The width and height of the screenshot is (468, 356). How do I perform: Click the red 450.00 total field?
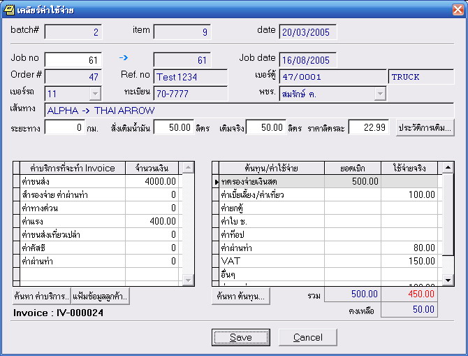[409, 294]
